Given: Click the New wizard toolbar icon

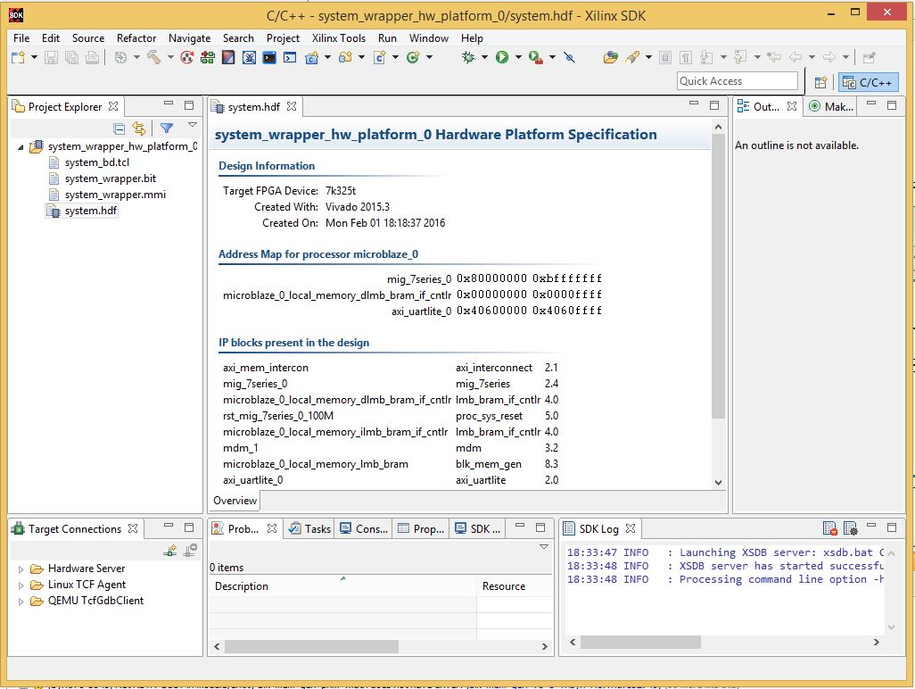Looking at the screenshot, I should point(18,57).
